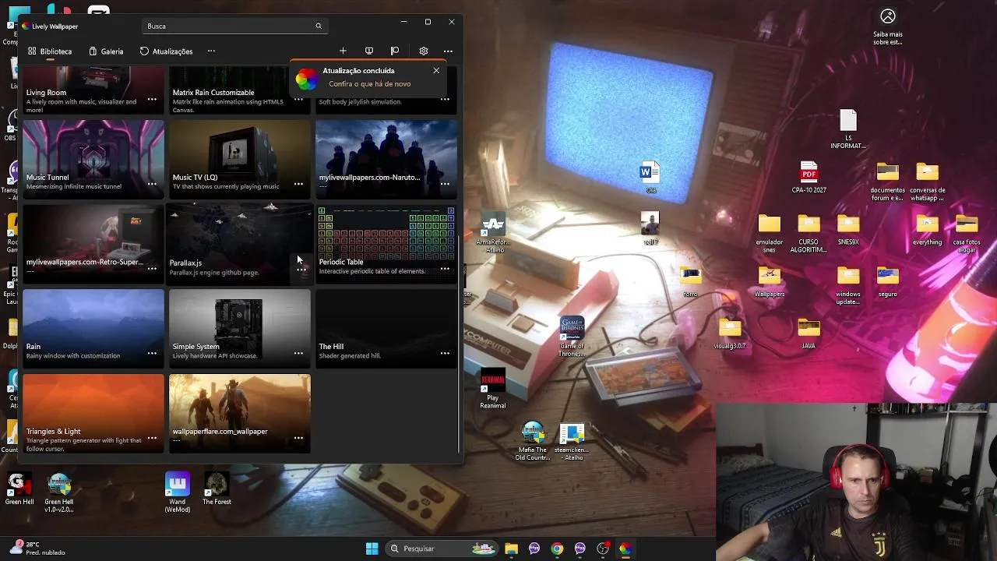Open Windows Start menu

pyautogui.click(x=372, y=549)
